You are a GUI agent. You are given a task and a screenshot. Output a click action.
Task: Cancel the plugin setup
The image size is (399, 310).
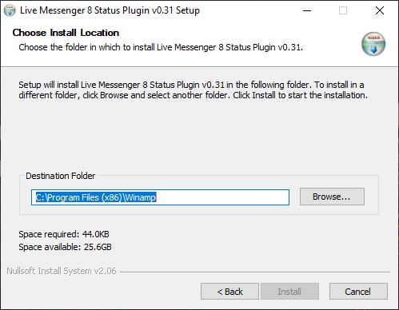[x=358, y=292]
